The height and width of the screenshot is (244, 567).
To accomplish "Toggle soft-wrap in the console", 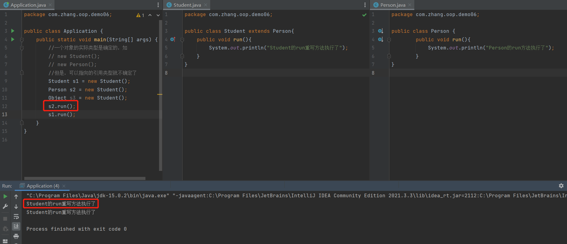I will [x=16, y=217].
